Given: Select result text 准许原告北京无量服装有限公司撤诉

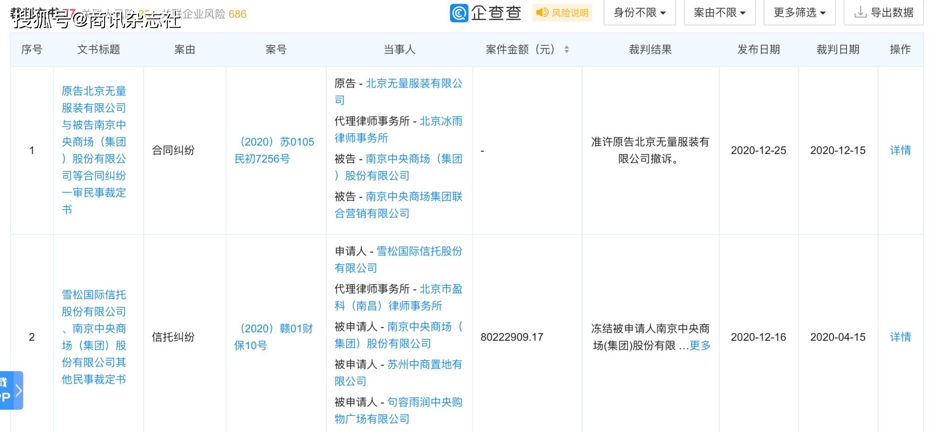Looking at the screenshot, I should [650, 151].
